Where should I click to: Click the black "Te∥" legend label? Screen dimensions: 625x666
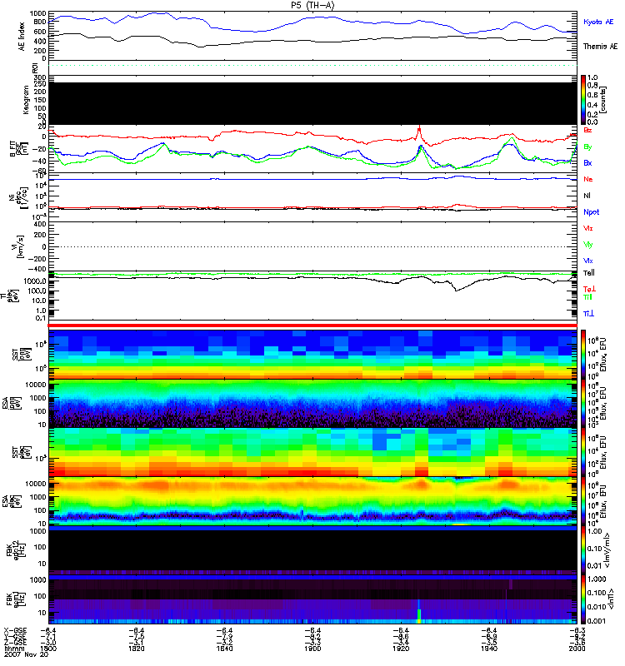[589, 273]
